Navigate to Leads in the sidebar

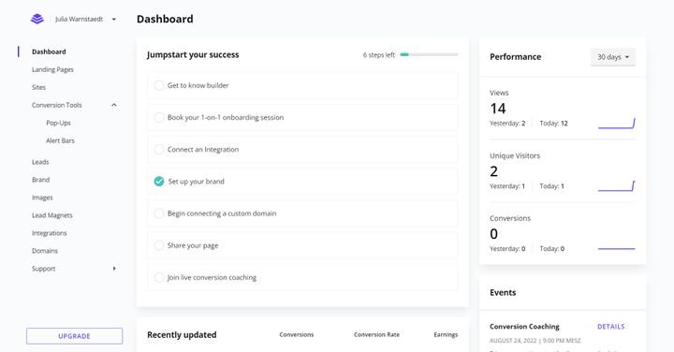click(40, 162)
